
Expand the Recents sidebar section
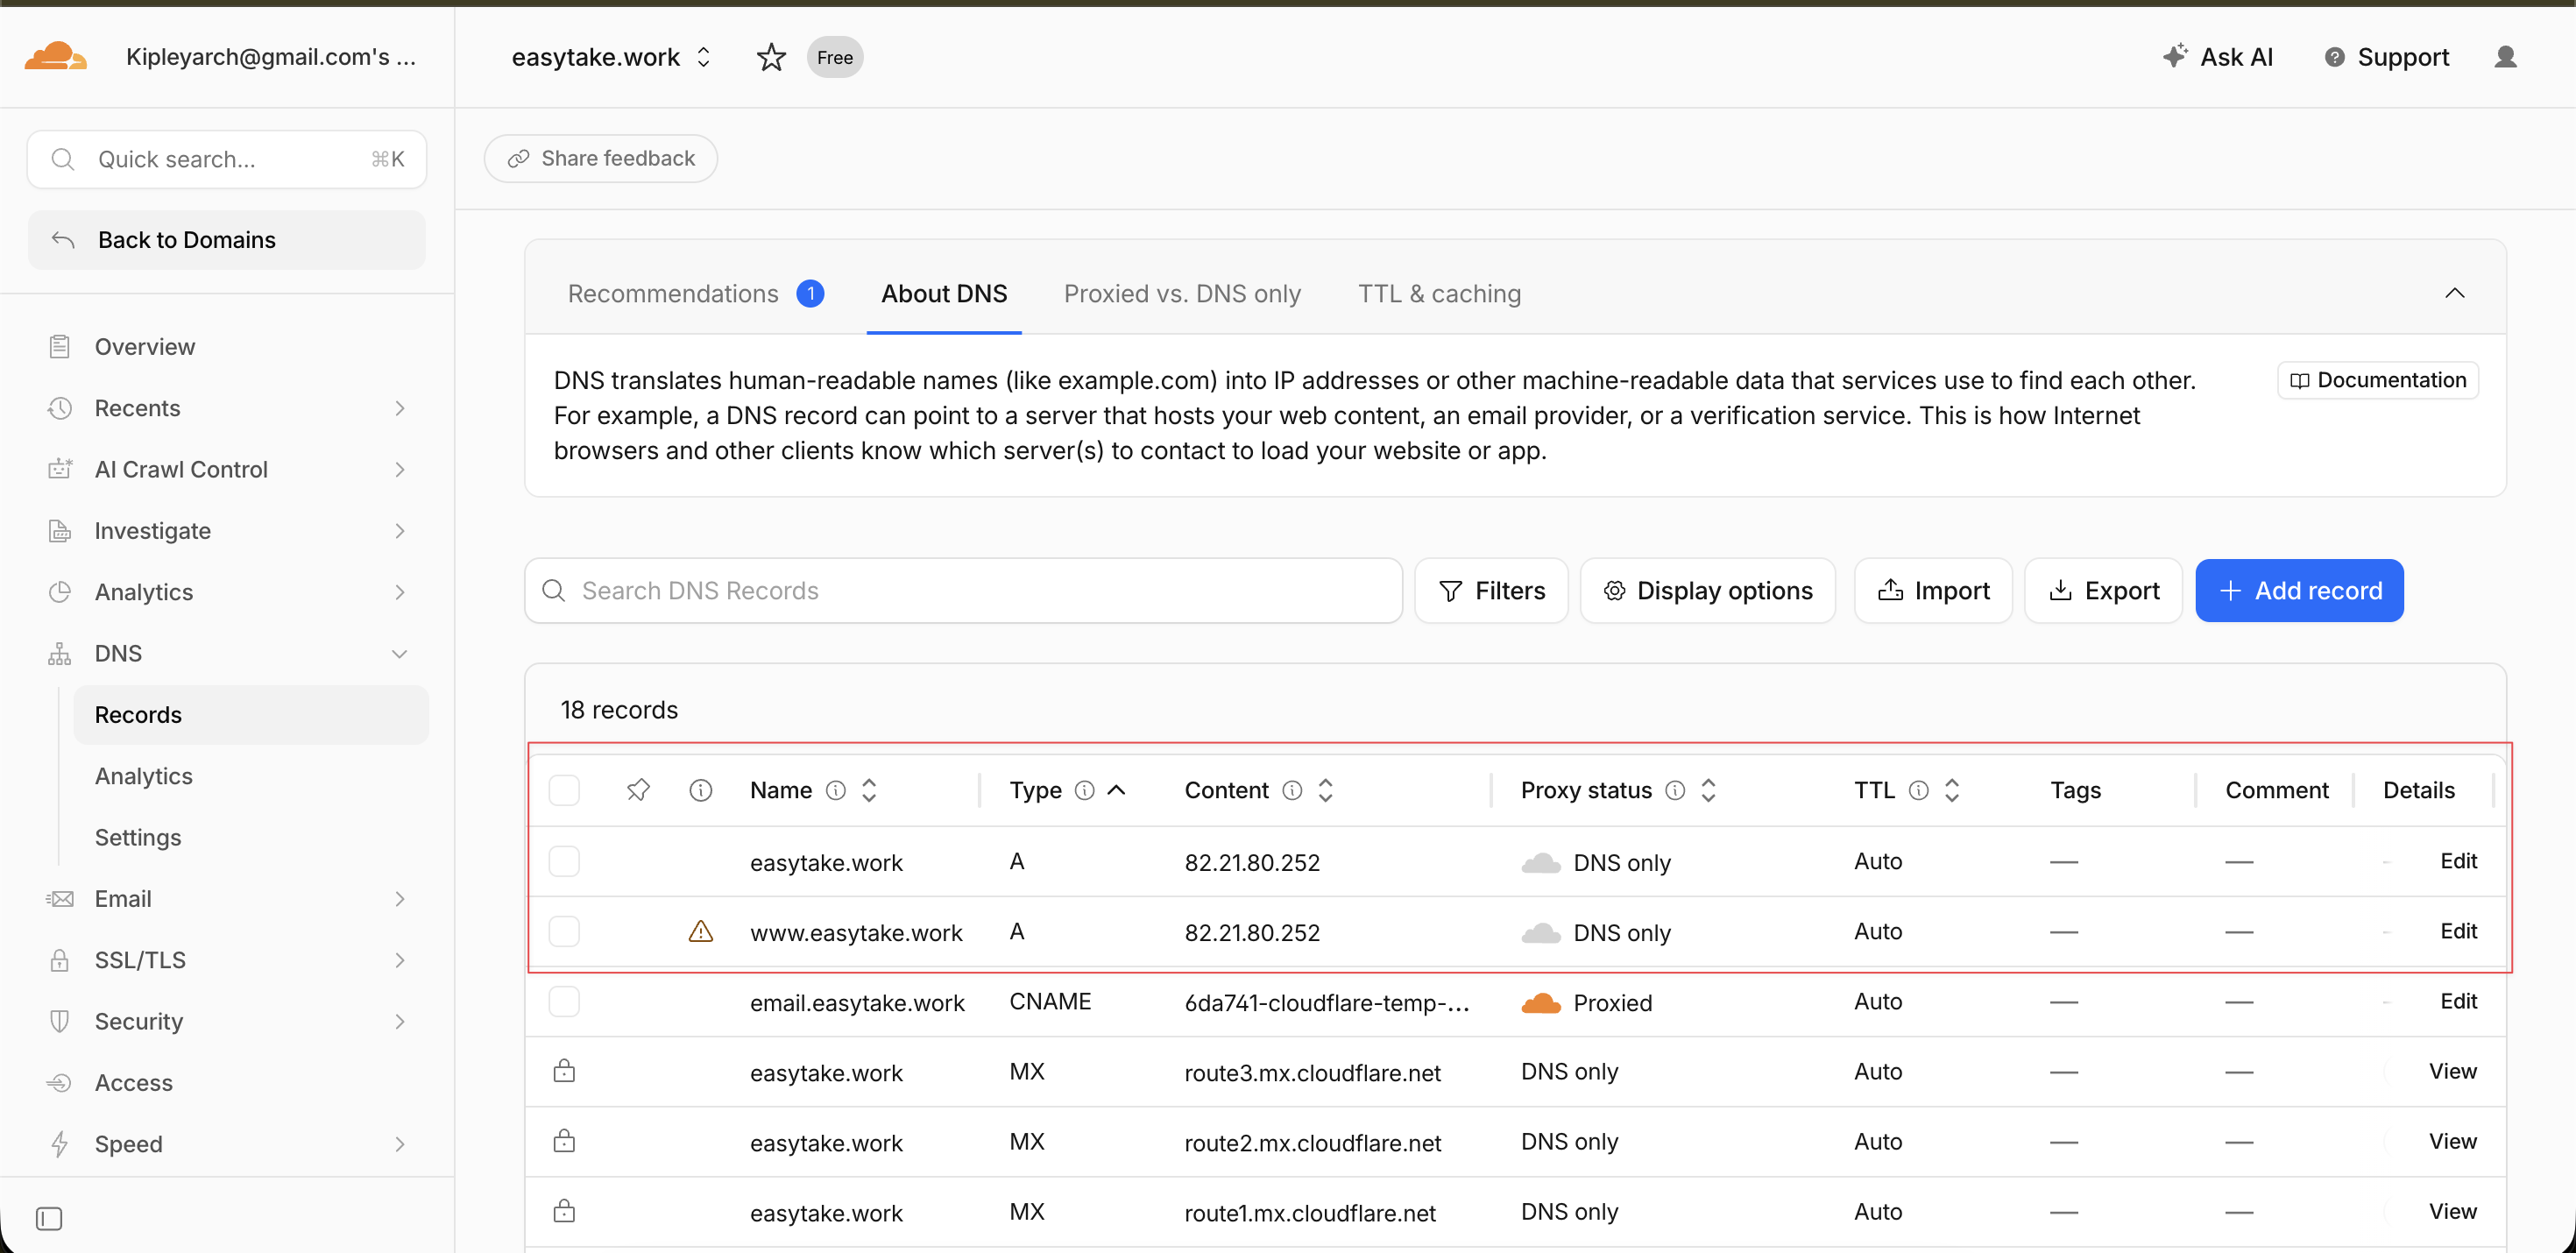coord(400,408)
